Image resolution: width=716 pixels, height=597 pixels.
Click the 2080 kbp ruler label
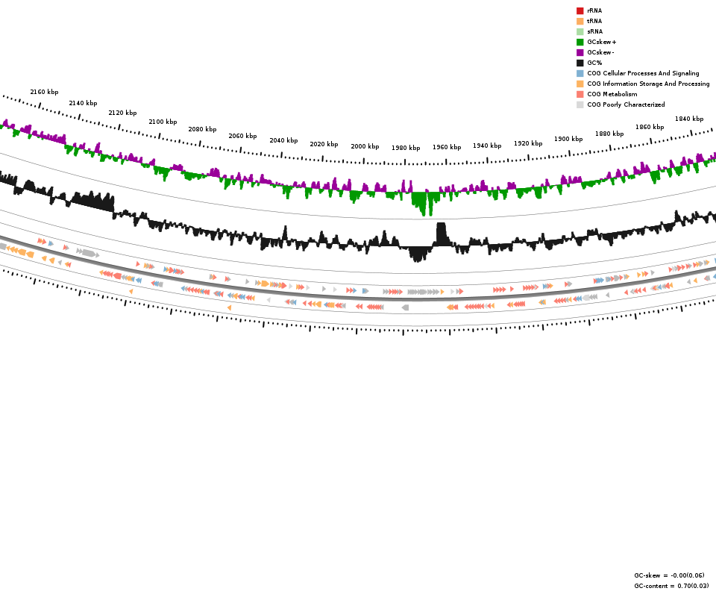point(202,129)
